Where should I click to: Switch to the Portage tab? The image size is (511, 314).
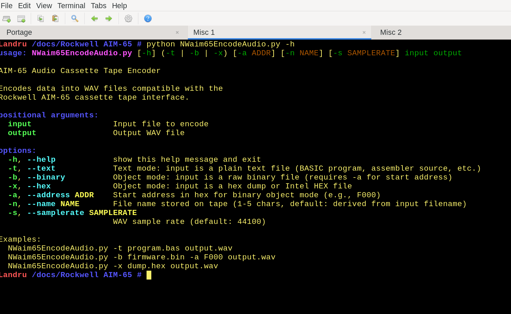click(x=19, y=32)
